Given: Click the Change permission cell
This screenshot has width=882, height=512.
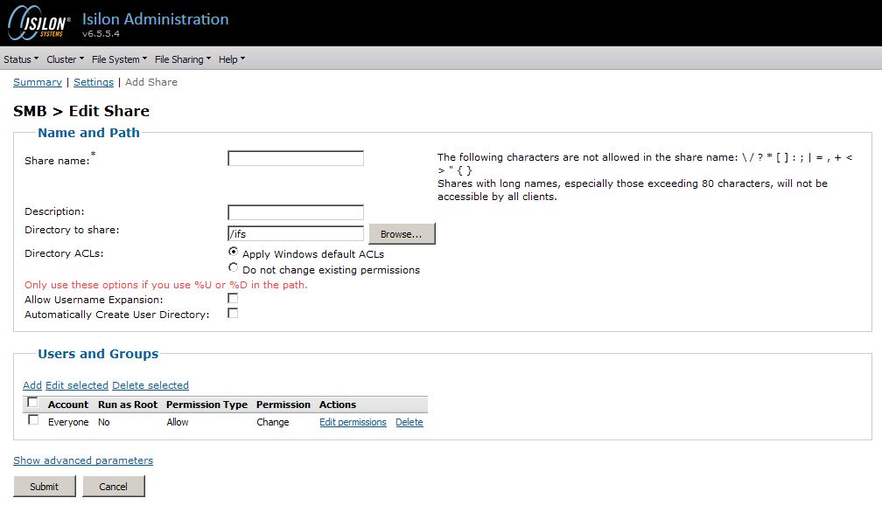Looking at the screenshot, I should 273,422.
